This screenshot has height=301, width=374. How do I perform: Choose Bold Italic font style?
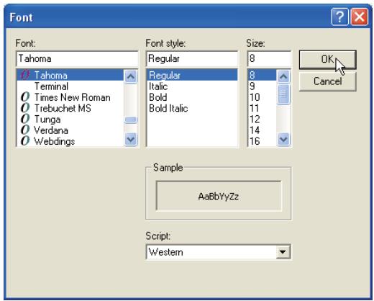pyautogui.click(x=192, y=109)
